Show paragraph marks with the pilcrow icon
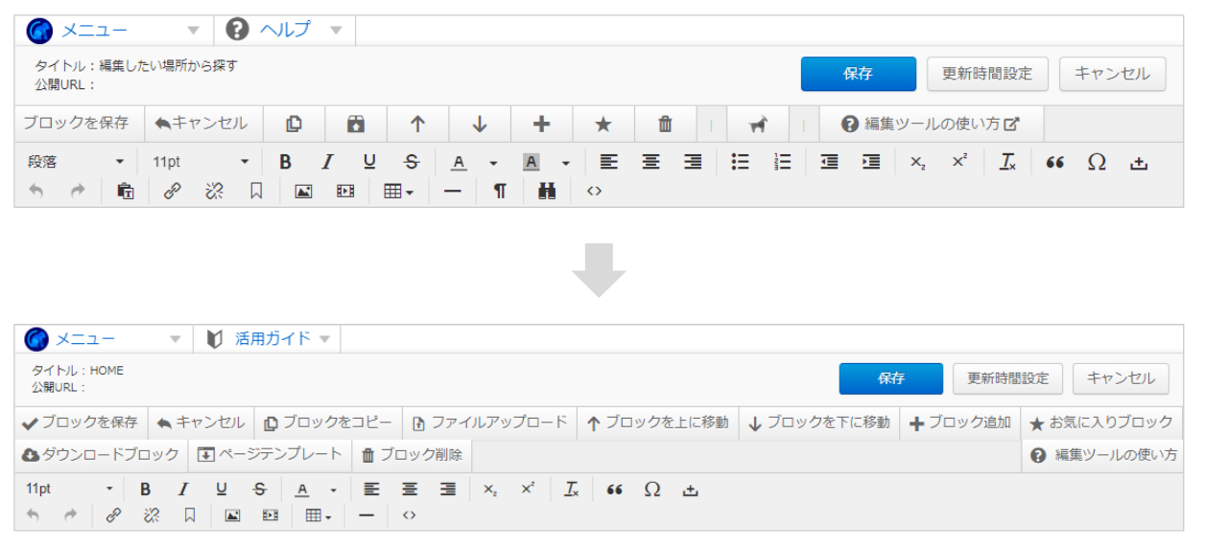This screenshot has height=548, width=1205. pos(500,191)
